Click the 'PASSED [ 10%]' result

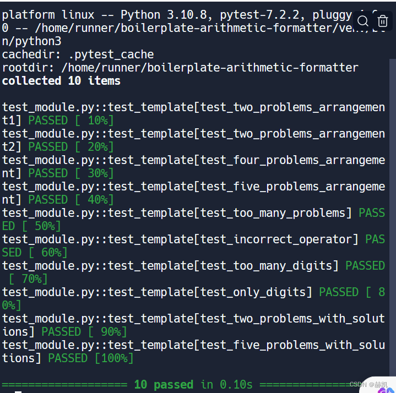click(x=71, y=121)
